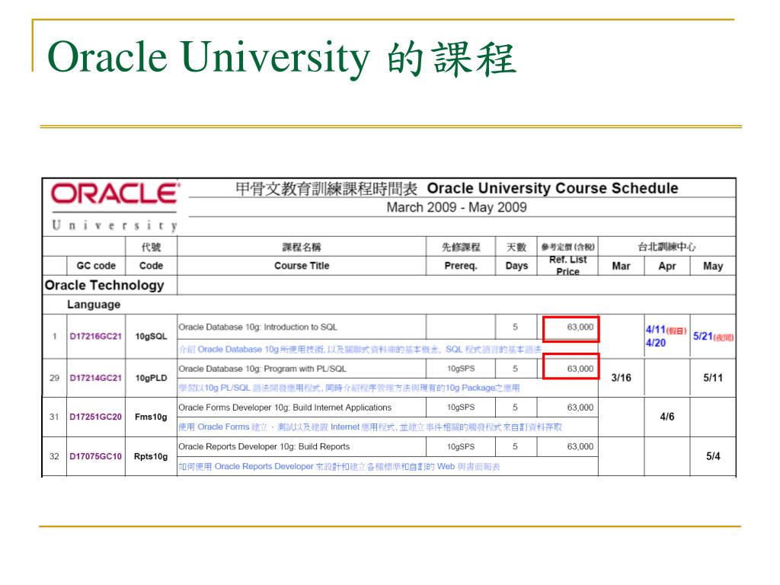The width and height of the screenshot is (780, 585).
Task: Click row number 32
Action: coord(54,456)
